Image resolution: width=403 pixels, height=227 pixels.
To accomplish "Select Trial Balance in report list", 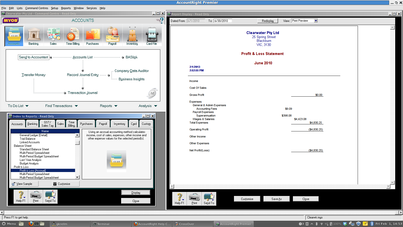I will 28,139.
